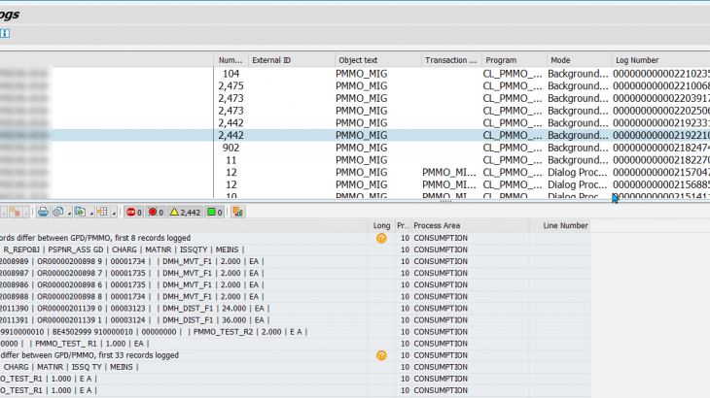
Task: Click the blue info icon below title
Action: [x=5, y=33]
